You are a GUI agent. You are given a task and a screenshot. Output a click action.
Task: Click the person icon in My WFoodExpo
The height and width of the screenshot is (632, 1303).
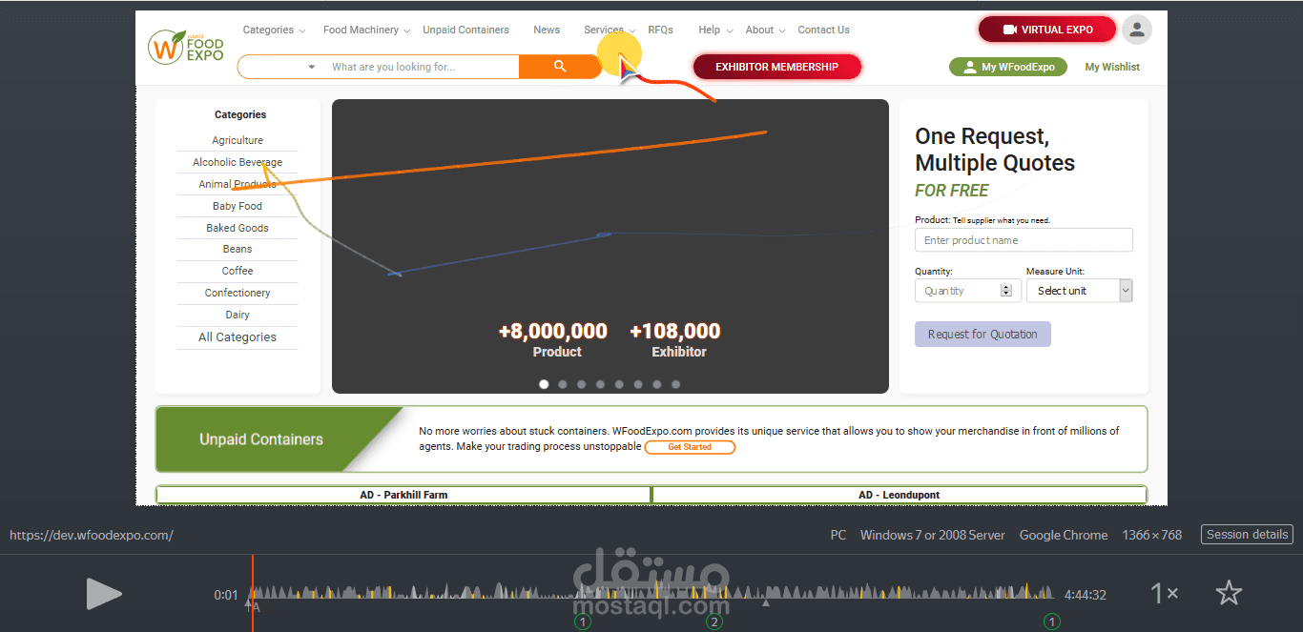[970, 67]
